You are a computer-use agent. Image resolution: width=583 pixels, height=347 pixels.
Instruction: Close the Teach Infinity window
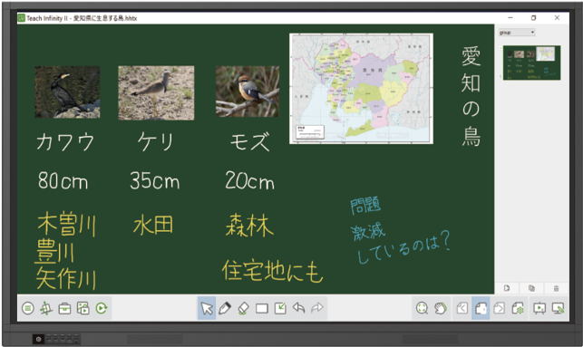coord(557,18)
